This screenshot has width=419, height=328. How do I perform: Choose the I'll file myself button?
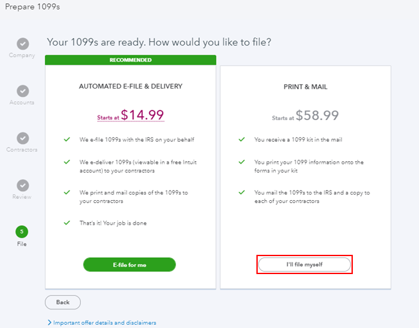coord(305,264)
